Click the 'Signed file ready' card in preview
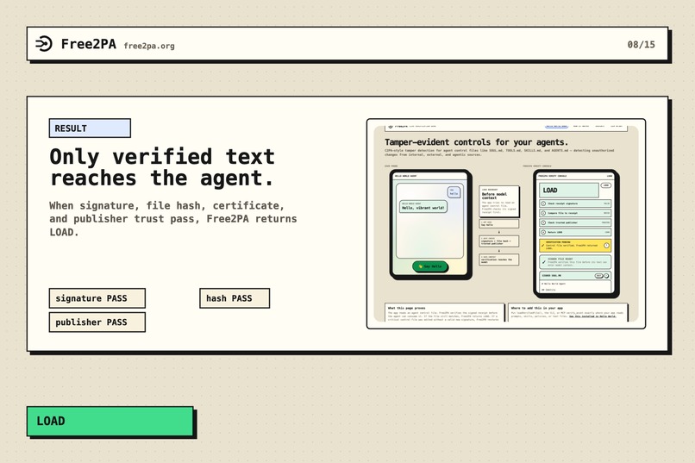Viewport: 695px width, 463px height. (x=575, y=262)
